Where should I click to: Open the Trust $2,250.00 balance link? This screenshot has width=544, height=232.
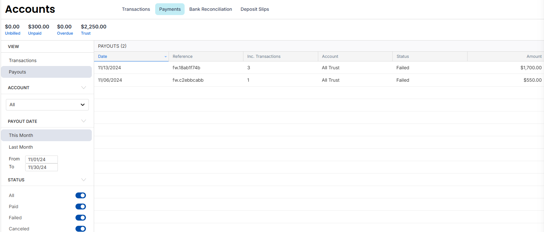point(86,33)
